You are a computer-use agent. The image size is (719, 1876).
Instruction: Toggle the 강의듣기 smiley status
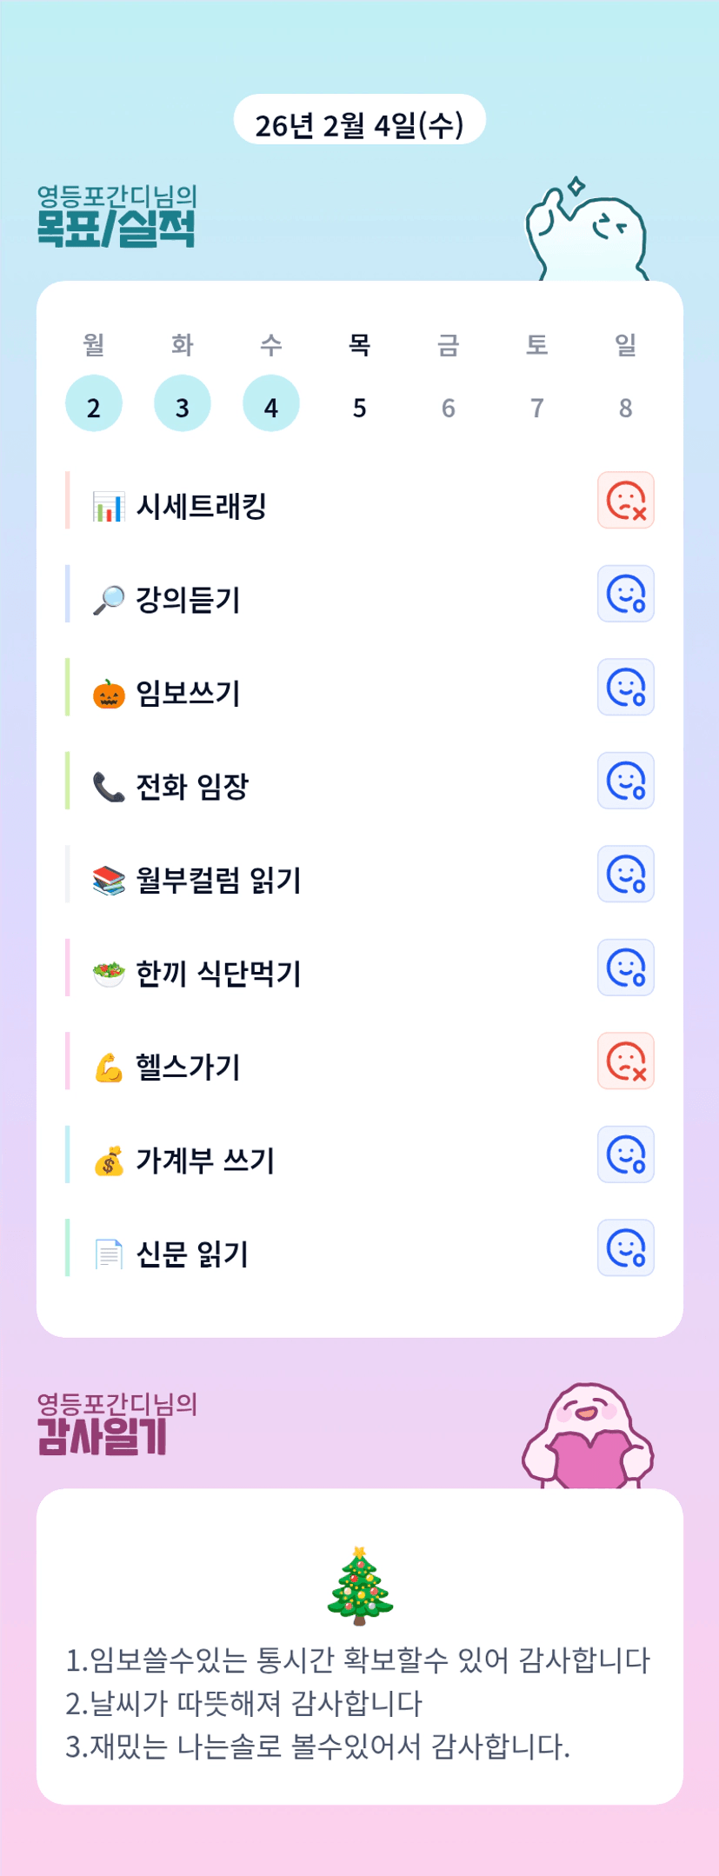click(x=625, y=594)
